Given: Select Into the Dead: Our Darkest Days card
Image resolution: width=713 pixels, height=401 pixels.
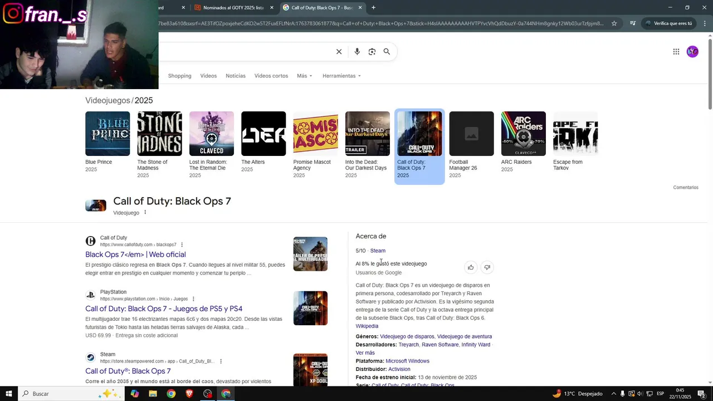Looking at the screenshot, I should pos(368,145).
